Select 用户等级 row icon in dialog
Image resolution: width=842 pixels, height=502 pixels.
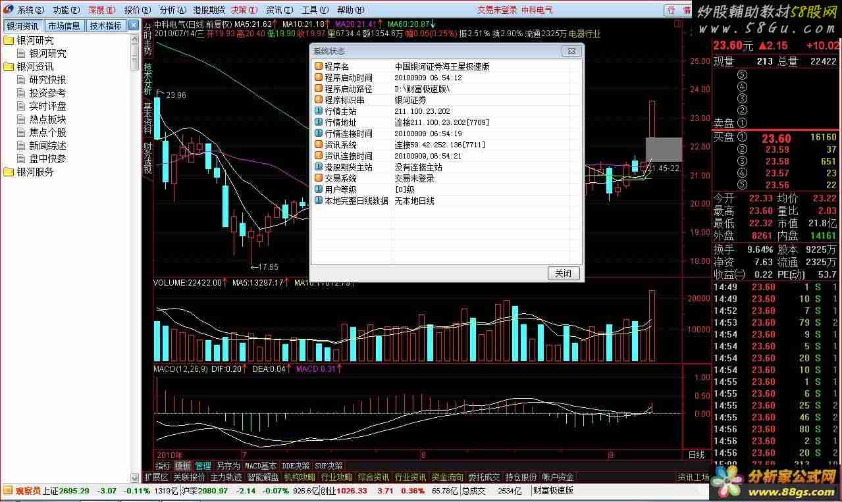coord(319,189)
